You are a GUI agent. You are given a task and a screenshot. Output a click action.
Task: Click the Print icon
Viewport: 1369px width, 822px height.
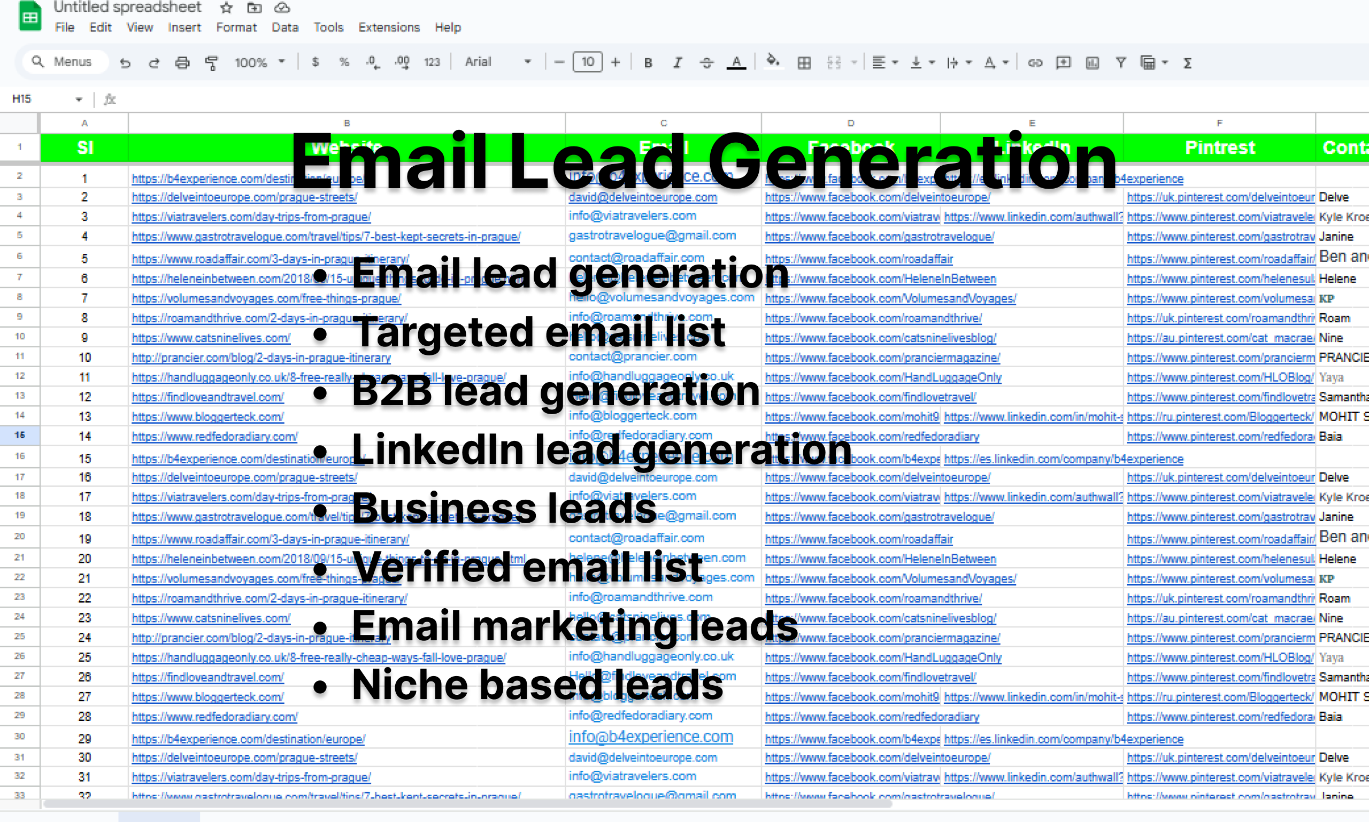click(182, 63)
